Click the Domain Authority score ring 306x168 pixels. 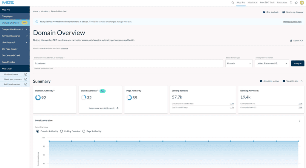tap(38, 98)
